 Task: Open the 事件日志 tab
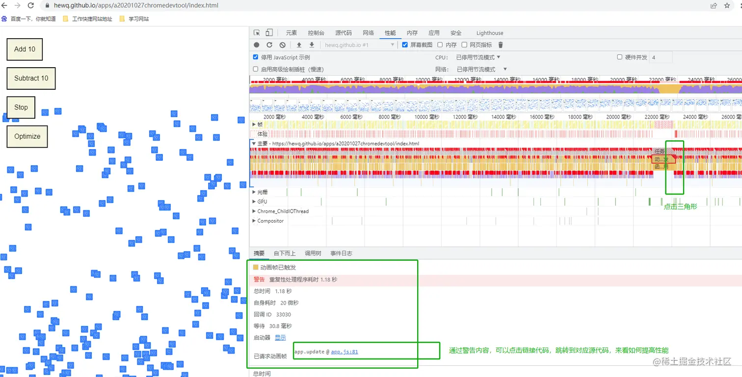pos(341,253)
